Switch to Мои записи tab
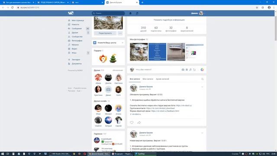The width and height of the screenshot is (277, 156). point(148,79)
